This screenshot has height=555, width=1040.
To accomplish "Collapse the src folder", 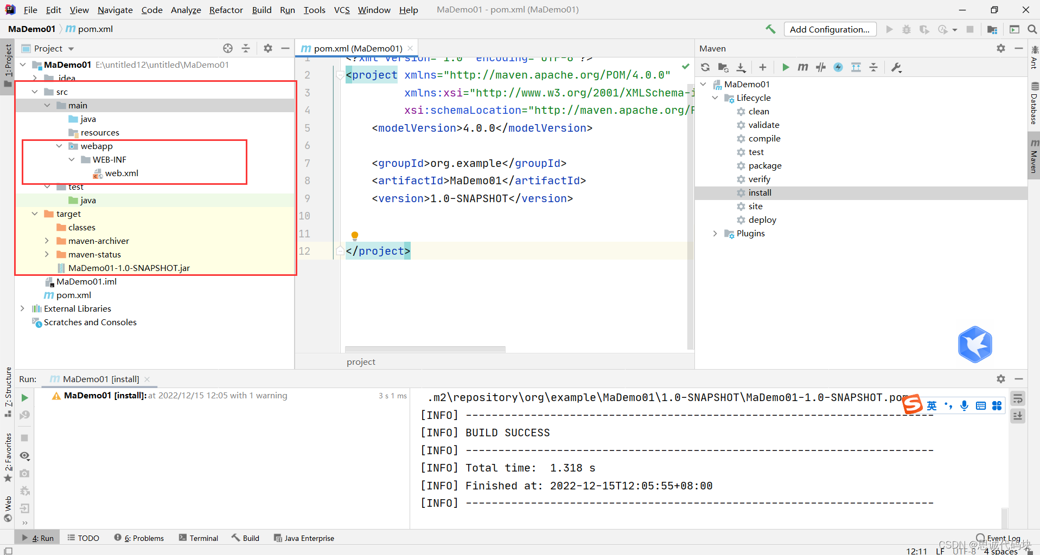I will point(35,92).
